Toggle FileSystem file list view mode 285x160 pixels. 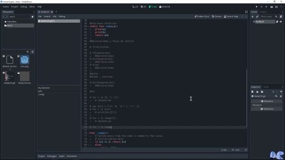coord(33,52)
